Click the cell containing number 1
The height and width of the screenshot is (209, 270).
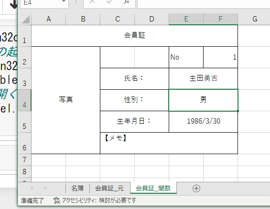point(221,57)
